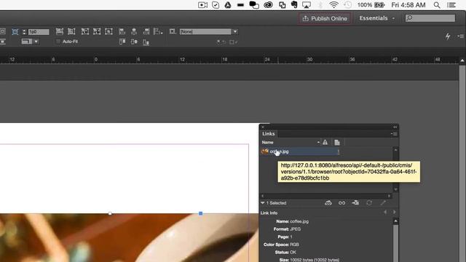Screen dimensions: 466x262
Task: Open the control panel menu at far right
Action: 460,36
